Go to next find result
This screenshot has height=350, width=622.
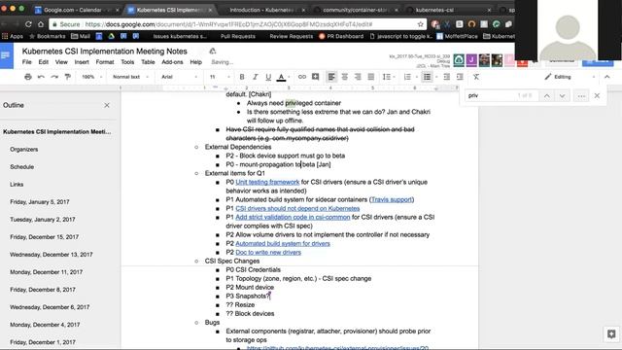point(562,95)
